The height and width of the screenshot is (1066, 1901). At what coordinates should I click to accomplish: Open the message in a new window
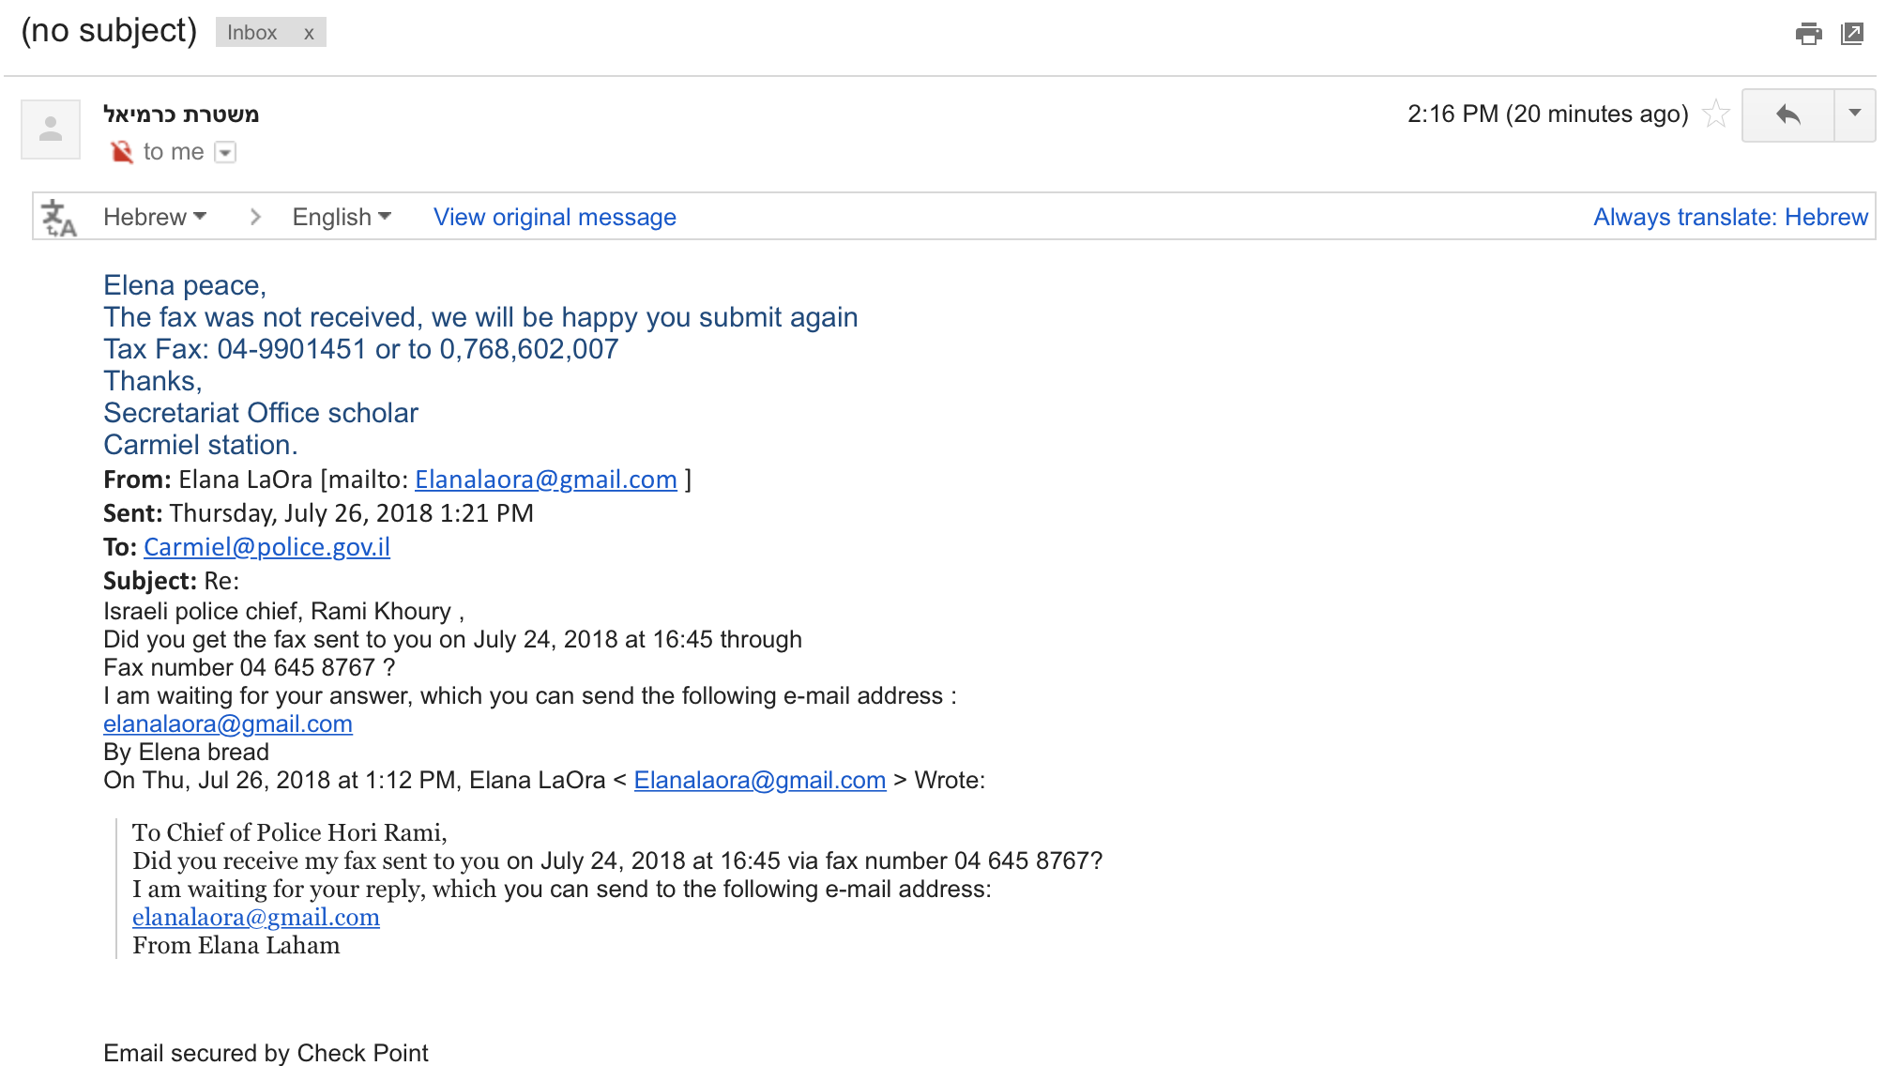(1852, 34)
